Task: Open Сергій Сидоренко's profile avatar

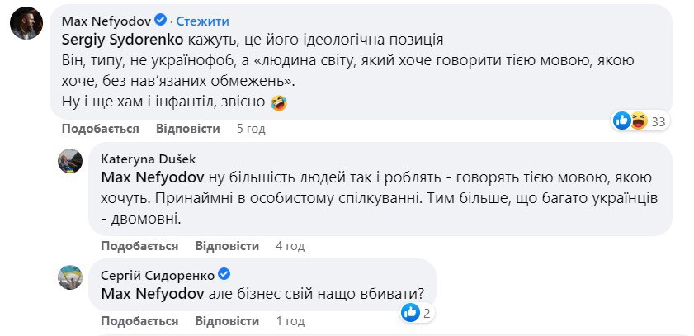Action: 69,277
